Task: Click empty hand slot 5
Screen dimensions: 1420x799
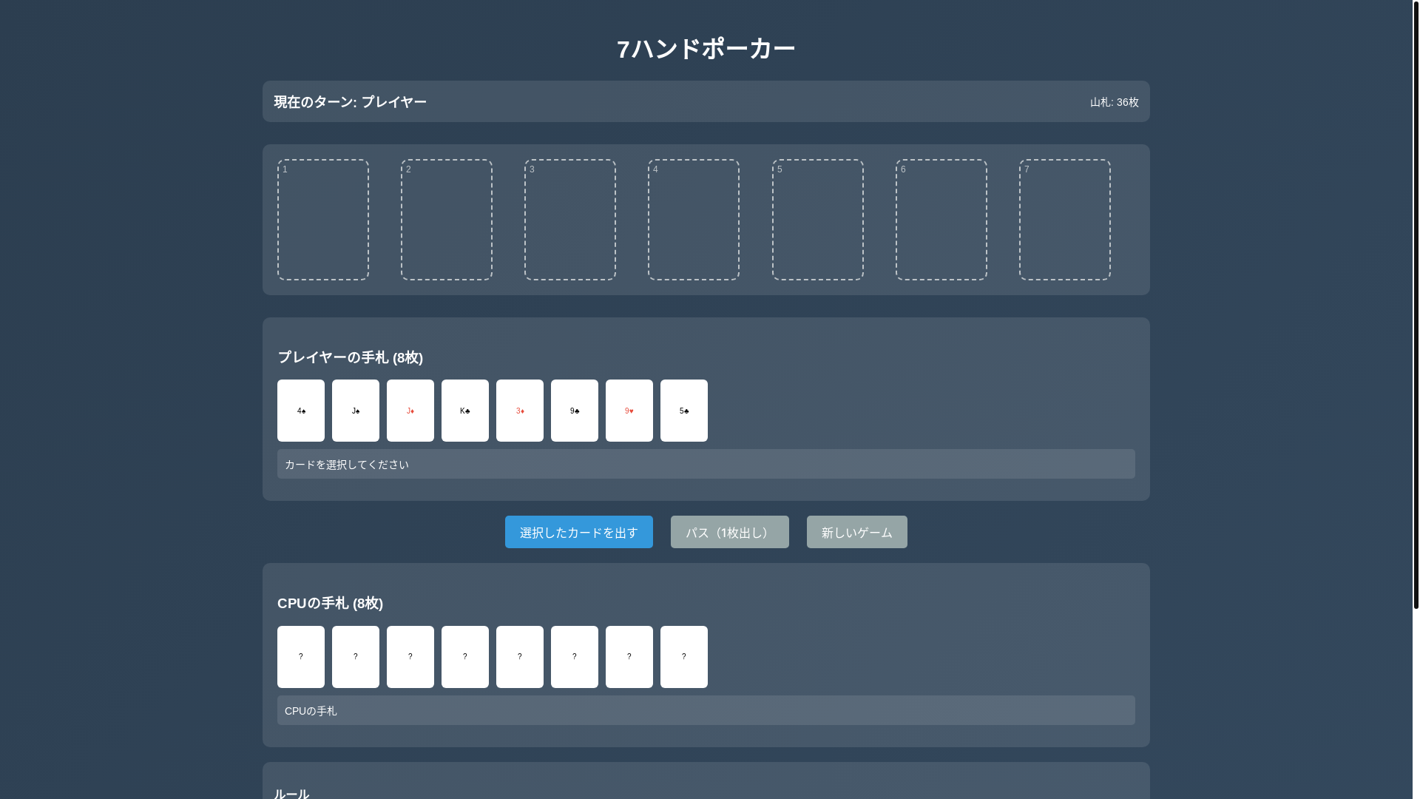Action: click(x=817, y=220)
